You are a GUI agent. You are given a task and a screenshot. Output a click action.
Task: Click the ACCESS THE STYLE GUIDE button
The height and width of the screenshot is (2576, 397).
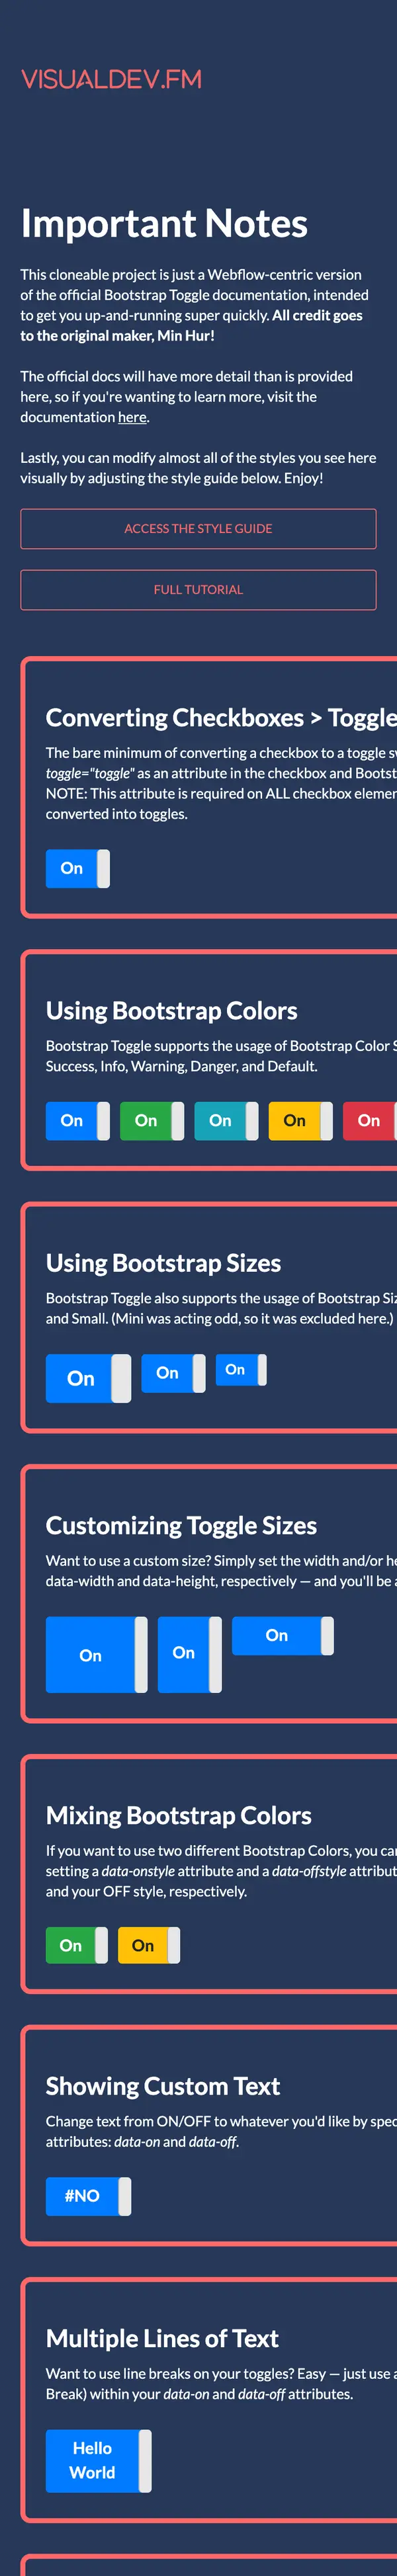coord(198,528)
